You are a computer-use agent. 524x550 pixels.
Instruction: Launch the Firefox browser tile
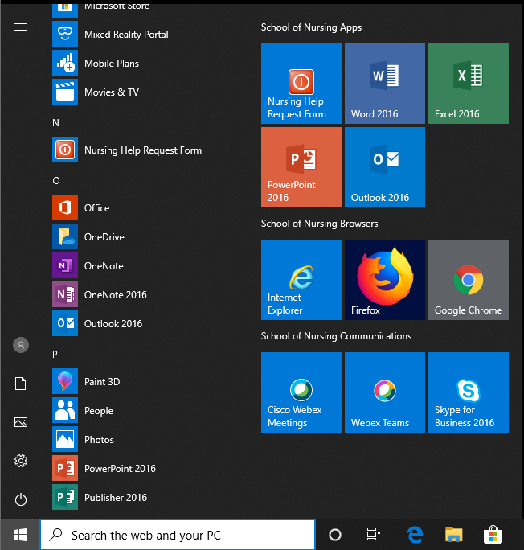coord(384,280)
